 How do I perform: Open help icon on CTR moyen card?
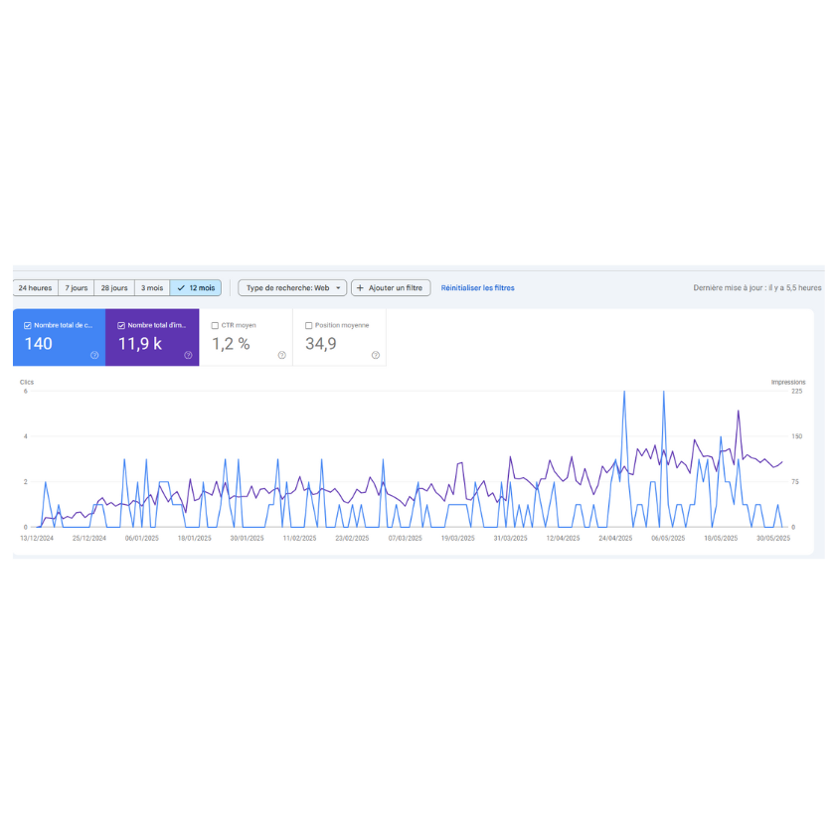(281, 355)
